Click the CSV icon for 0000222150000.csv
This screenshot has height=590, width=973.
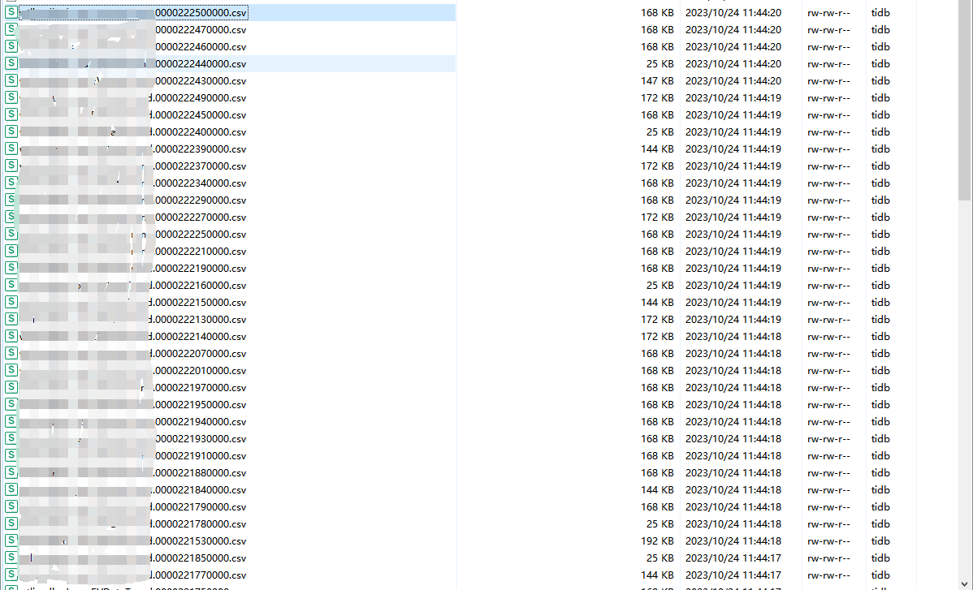click(x=11, y=302)
